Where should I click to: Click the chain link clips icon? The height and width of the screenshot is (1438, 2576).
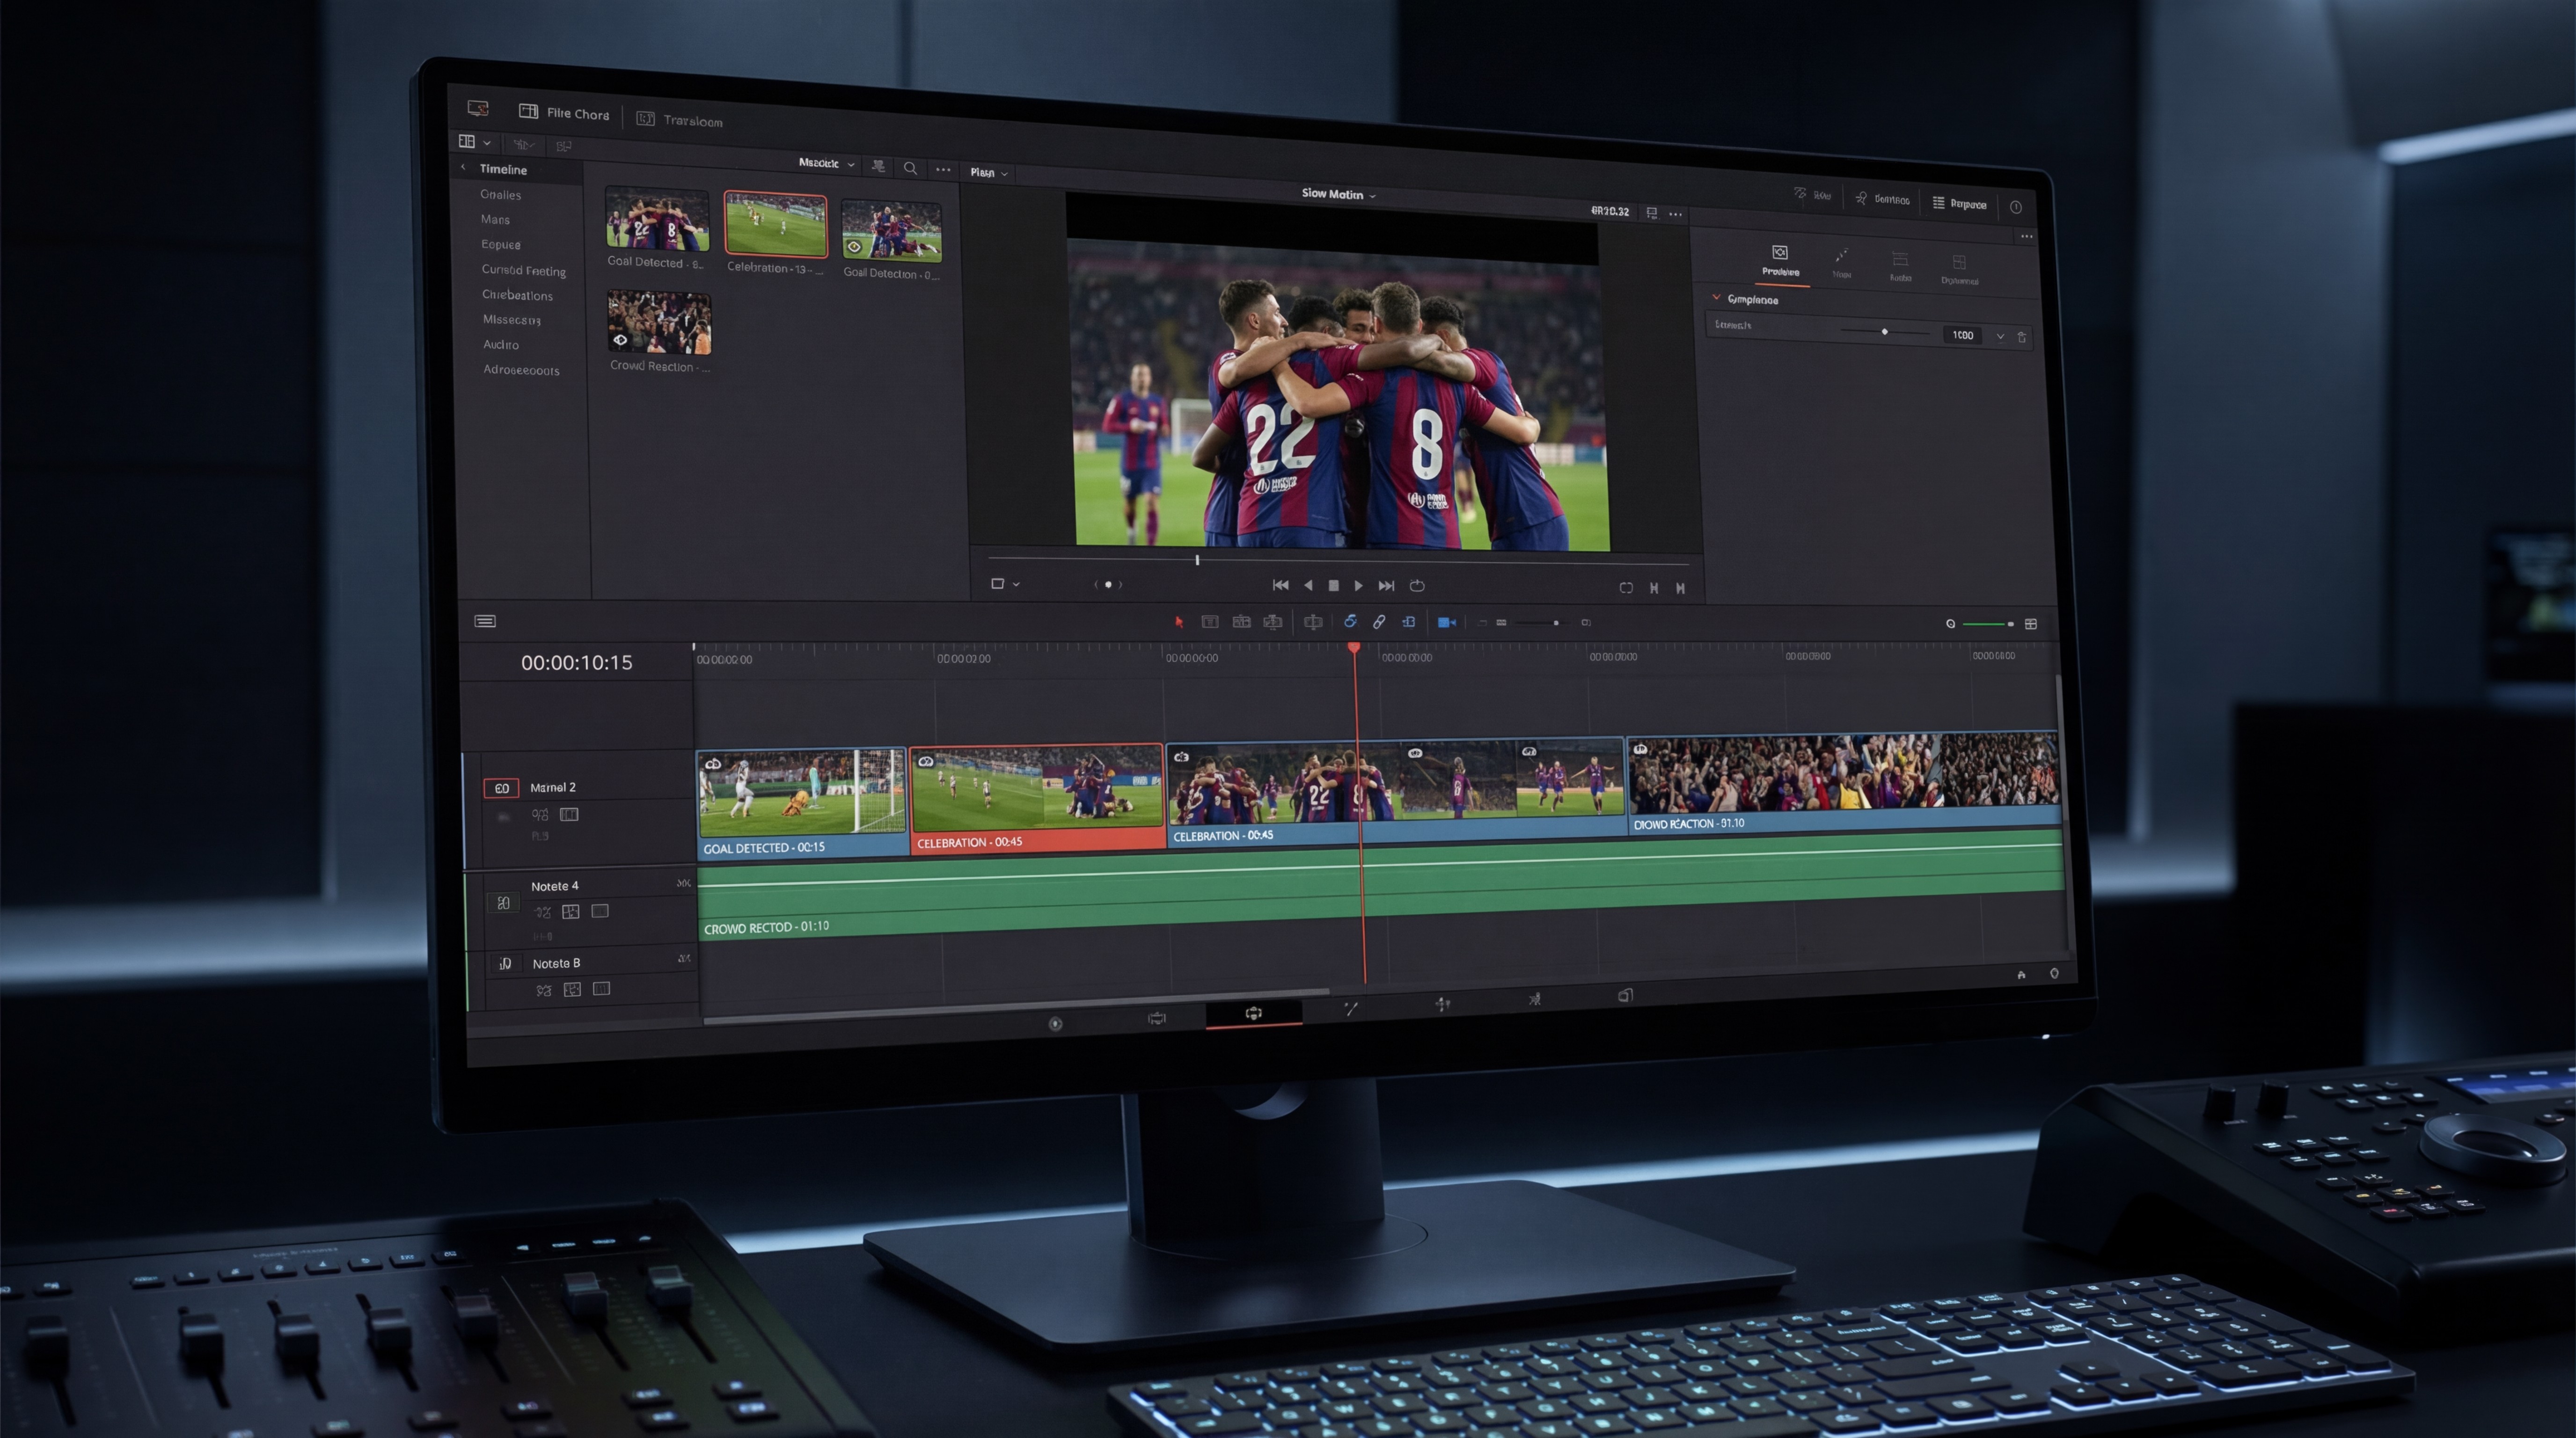tap(1379, 622)
